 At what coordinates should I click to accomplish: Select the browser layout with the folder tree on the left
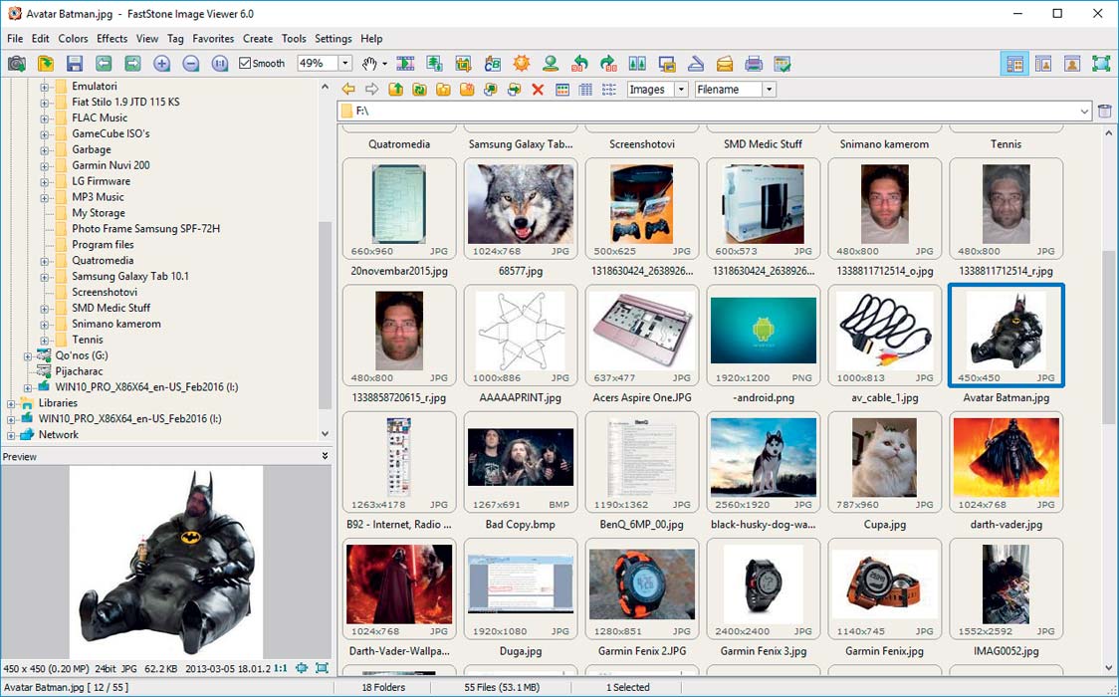(x=1014, y=64)
